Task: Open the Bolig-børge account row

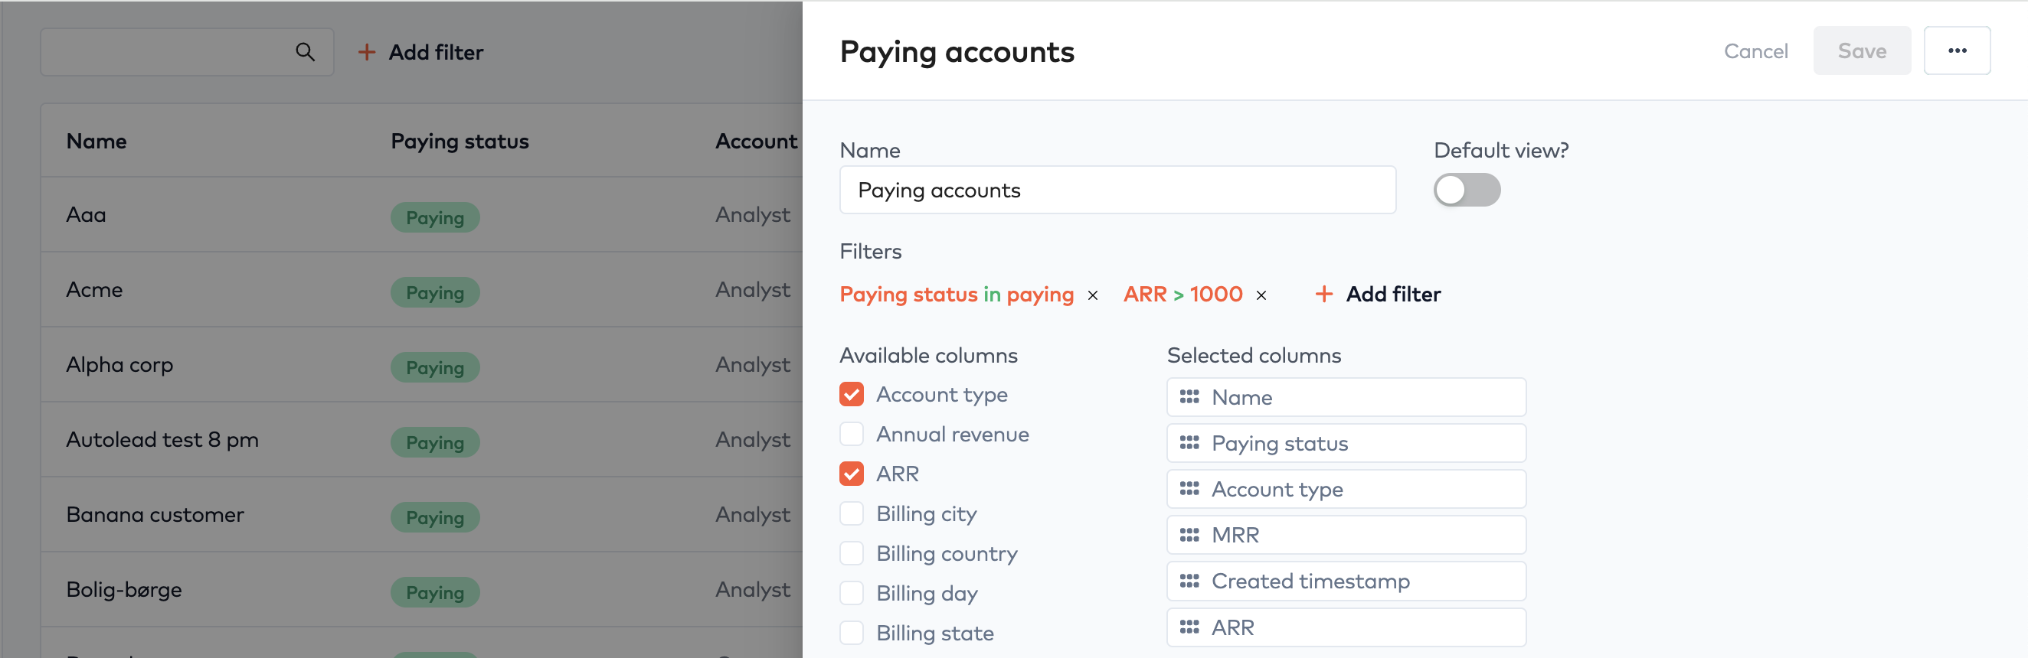Action: (422, 590)
